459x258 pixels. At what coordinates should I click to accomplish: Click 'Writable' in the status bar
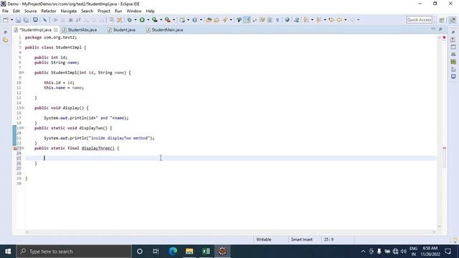(x=263, y=239)
